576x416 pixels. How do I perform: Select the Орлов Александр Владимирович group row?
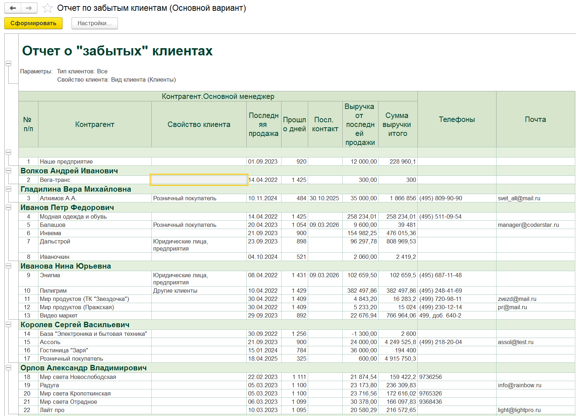point(218,368)
